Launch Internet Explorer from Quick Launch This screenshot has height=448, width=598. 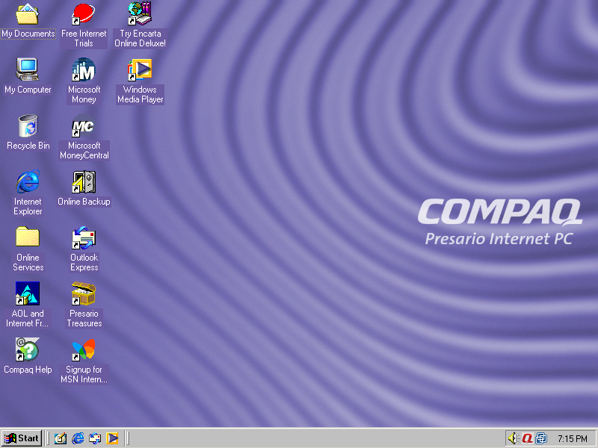[78, 438]
